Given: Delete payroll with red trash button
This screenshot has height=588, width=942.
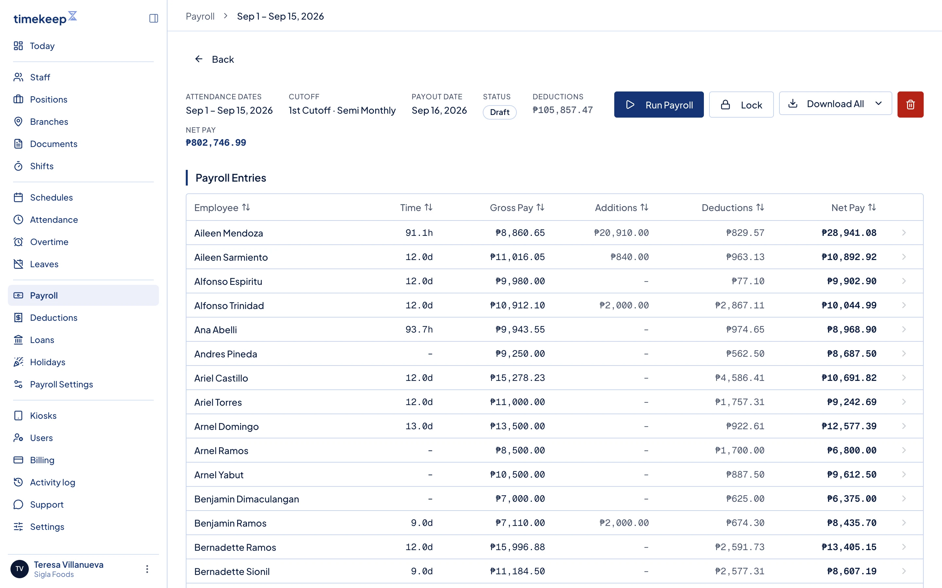Looking at the screenshot, I should pos(910,105).
